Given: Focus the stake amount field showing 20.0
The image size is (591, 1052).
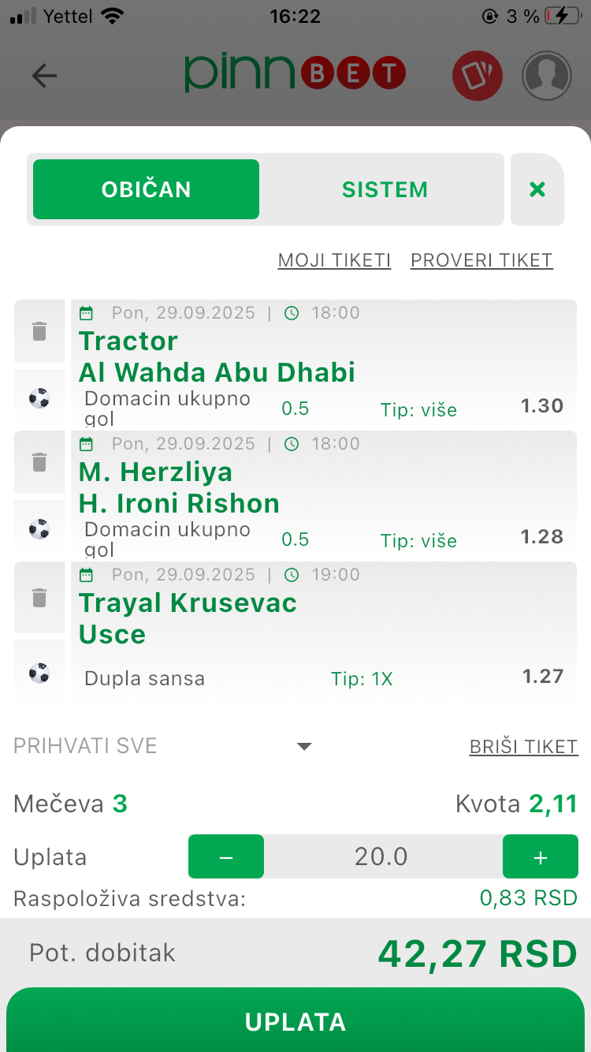Looking at the screenshot, I should tap(382, 856).
